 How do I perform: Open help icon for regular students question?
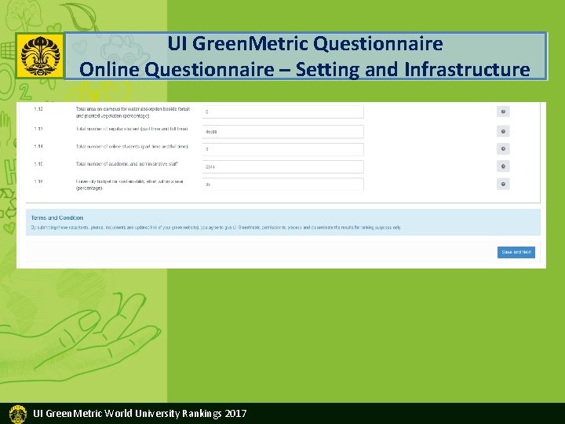point(503,131)
